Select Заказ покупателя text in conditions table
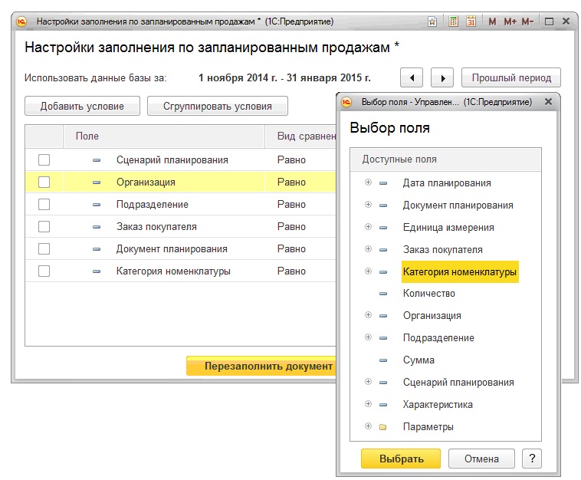Screen dimensions: 581x480 click(x=156, y=227)
